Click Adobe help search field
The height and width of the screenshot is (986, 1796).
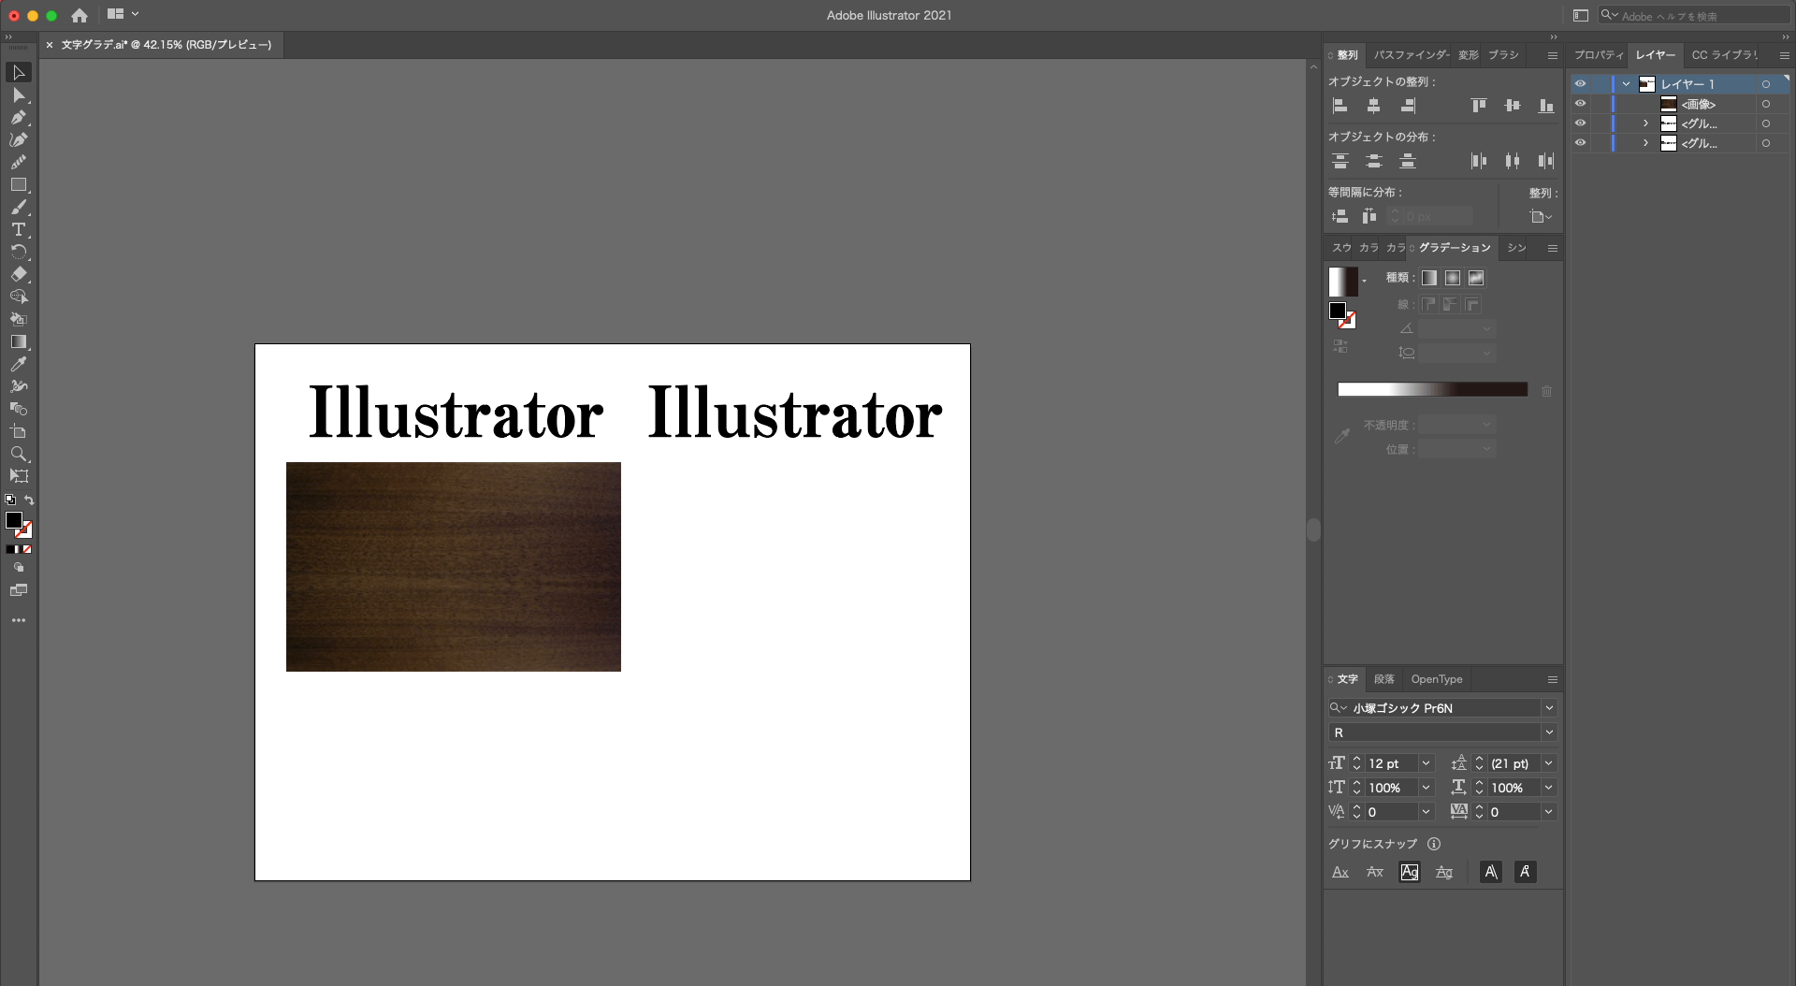pyautogui.click(x=1695, y=16)
